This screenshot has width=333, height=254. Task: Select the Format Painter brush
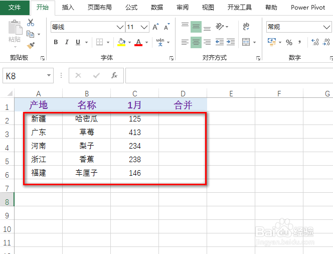click(31, 45)
